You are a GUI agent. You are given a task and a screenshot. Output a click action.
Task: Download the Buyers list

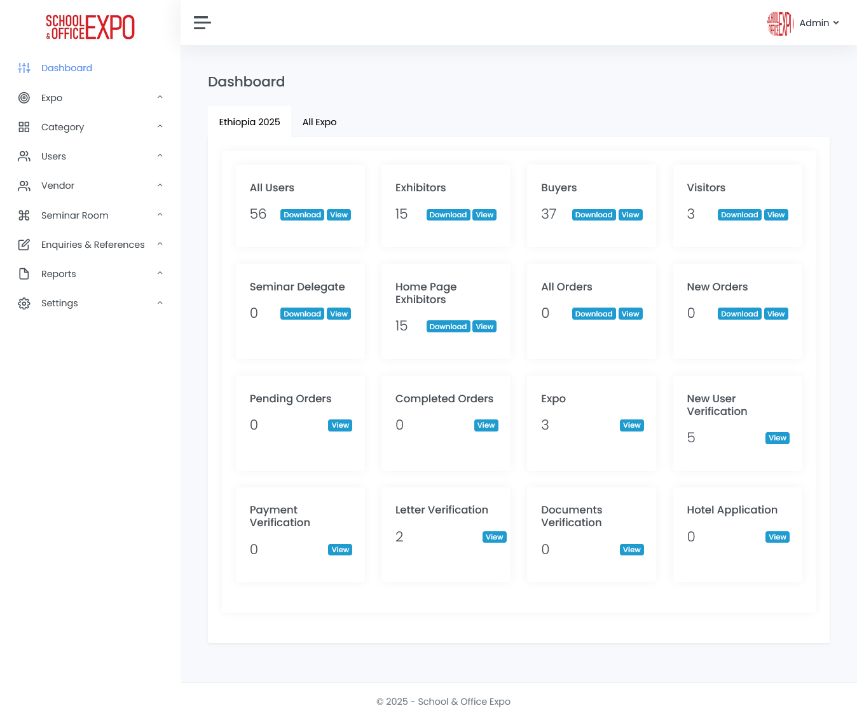(593, 215)
